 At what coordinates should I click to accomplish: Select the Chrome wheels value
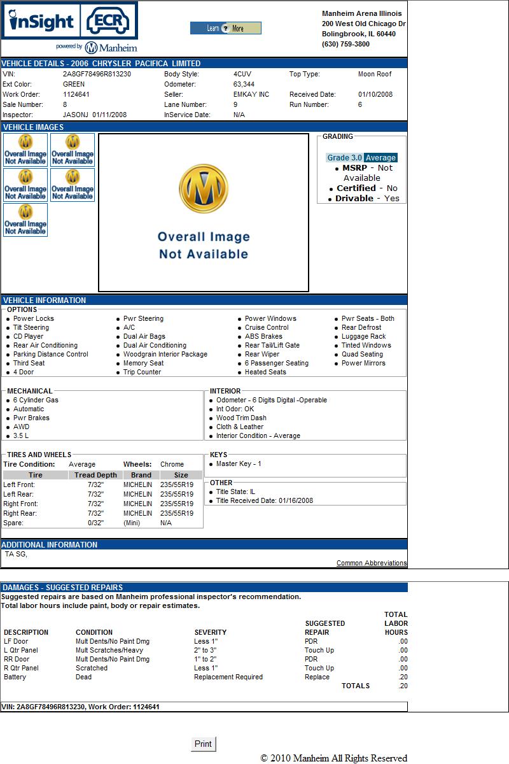click(x=172, y=464)
